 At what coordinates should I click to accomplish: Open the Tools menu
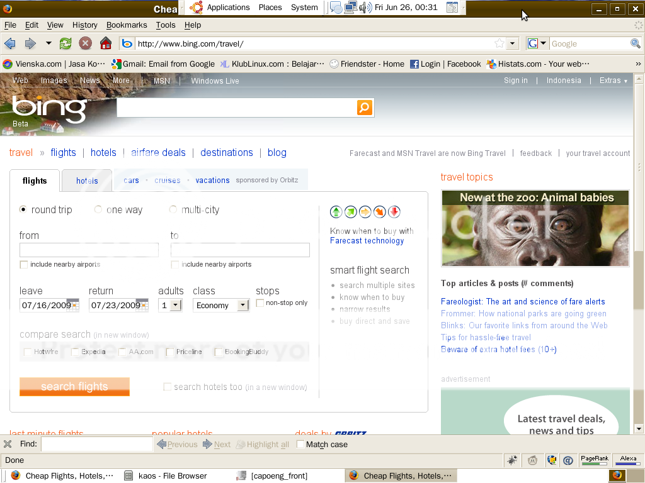[166, 25]
